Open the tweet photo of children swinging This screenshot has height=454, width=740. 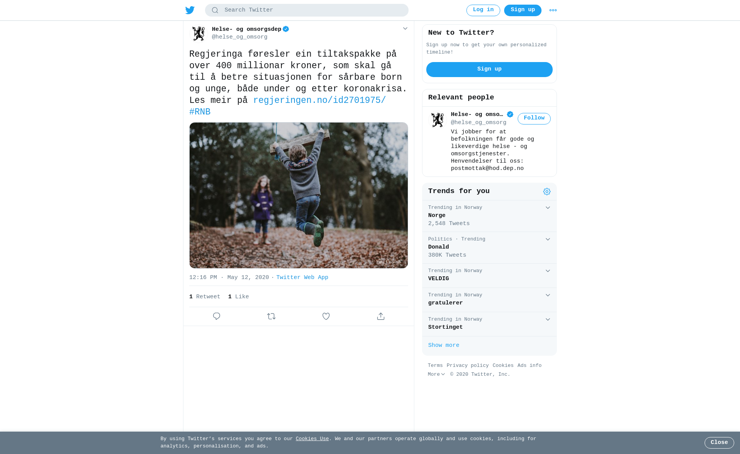coord(299,195)
